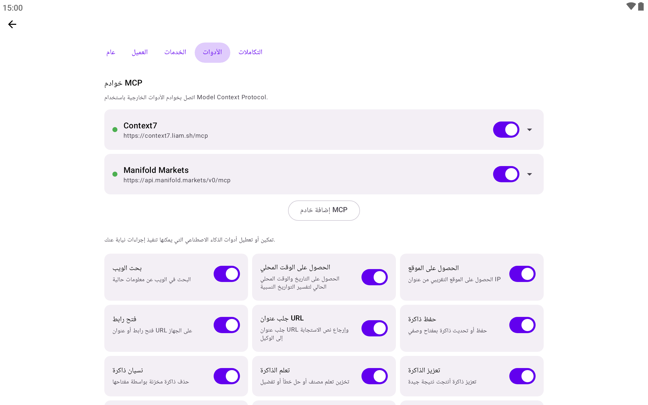The image size is (648, 405).
Task: Disable the Context7 MCP server toggle
Action: [x=506, y=130]
